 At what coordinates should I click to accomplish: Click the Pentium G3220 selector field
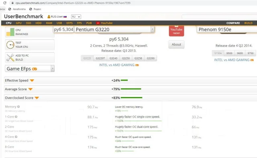click(x=114, y=29)
